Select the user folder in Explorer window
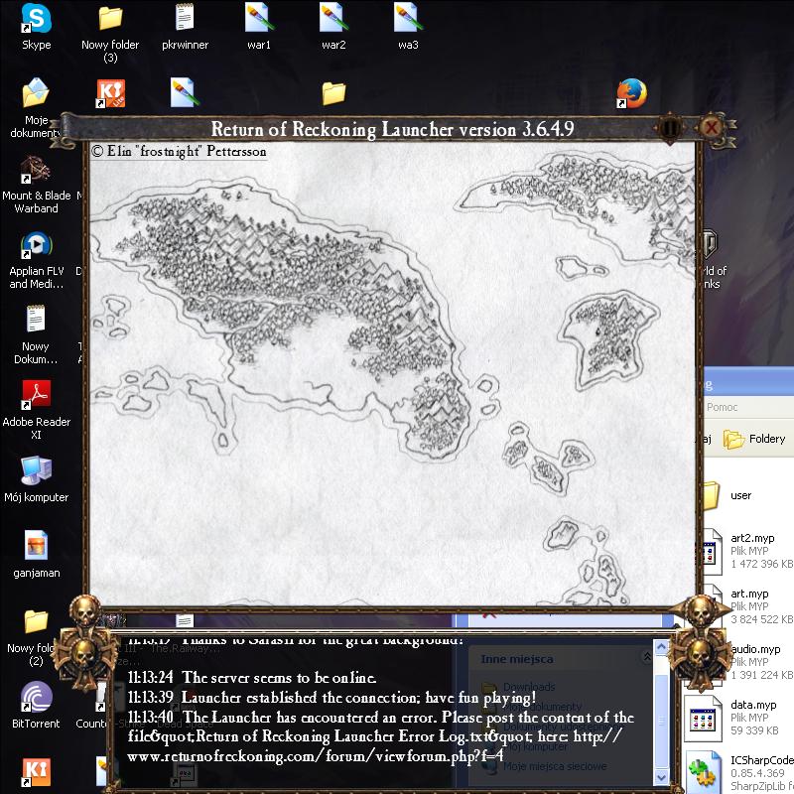 (x=729, y=495)
